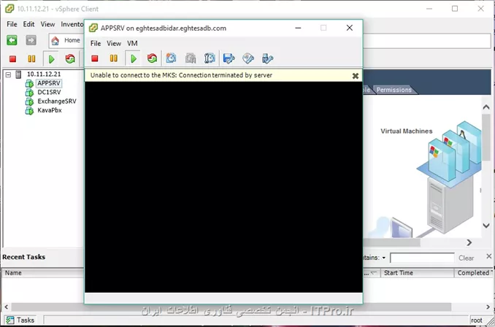Close the Recent Tasks panel

pos(488,256)
